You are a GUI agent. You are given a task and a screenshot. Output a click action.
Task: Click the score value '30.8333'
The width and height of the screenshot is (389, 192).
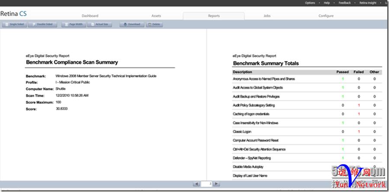tap(62, 109)
